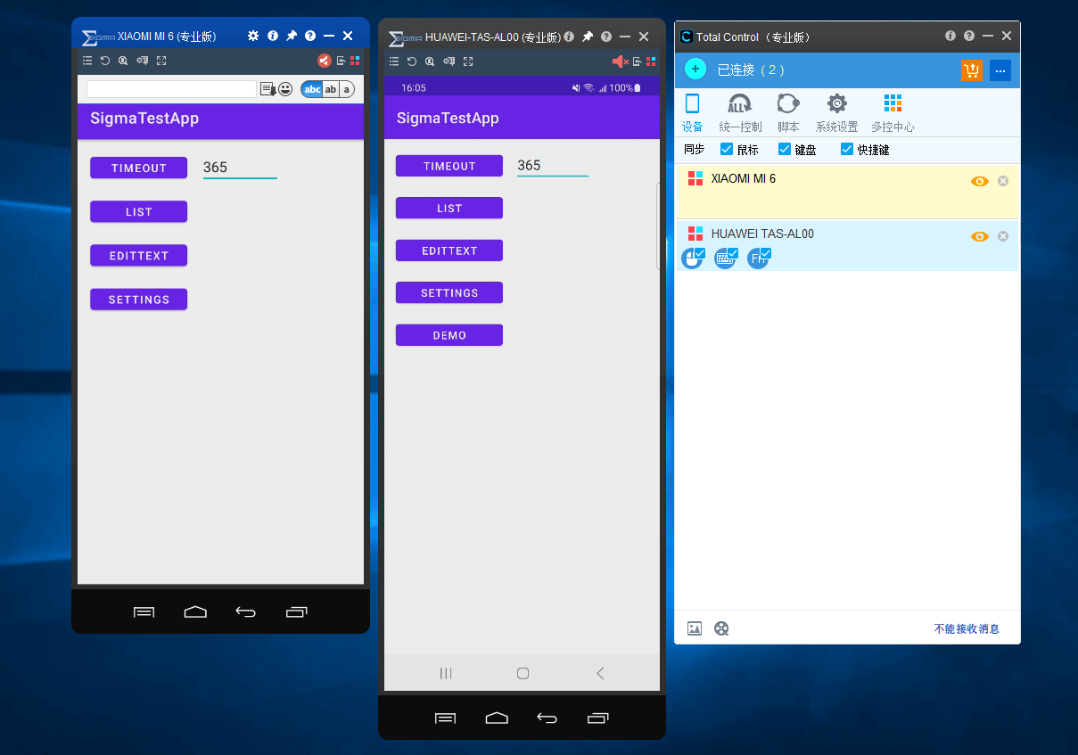
Task: Open the XIAOMI toolbar list menu icon
Action: (x=87, y=61)
